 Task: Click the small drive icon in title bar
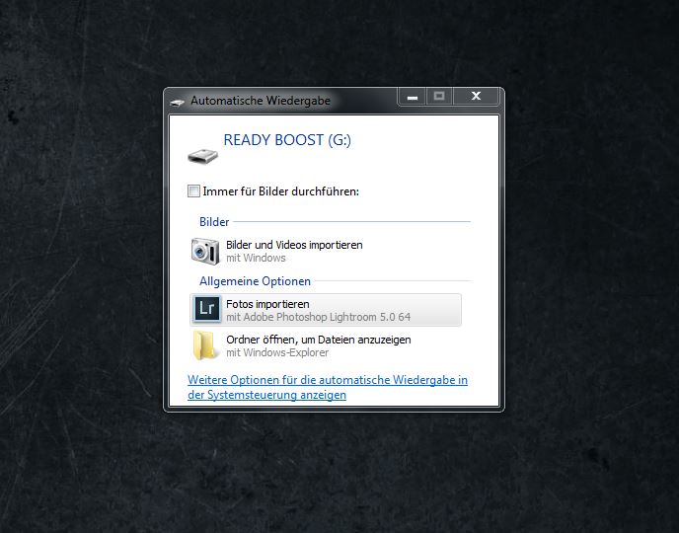[x=178, y=103]
